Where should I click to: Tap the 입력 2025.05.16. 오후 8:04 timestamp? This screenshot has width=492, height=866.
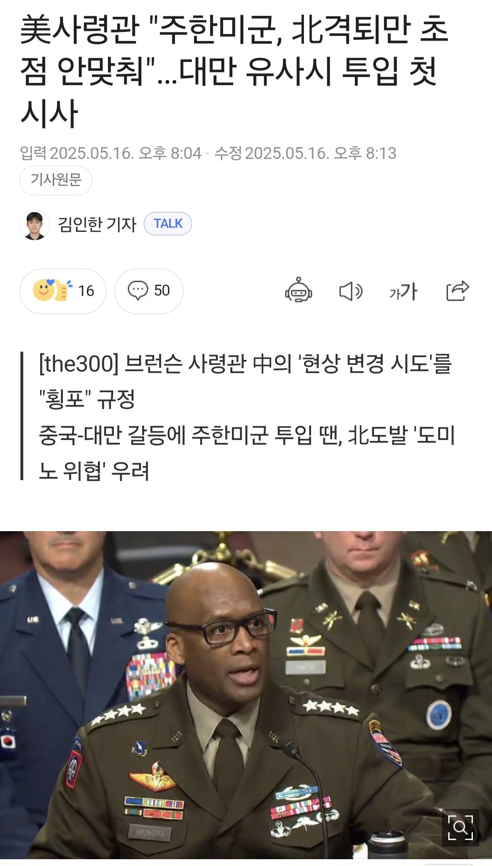pos(111,153)
